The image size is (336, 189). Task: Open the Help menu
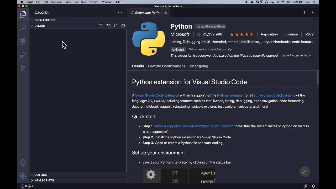click(x=118, y=2)
